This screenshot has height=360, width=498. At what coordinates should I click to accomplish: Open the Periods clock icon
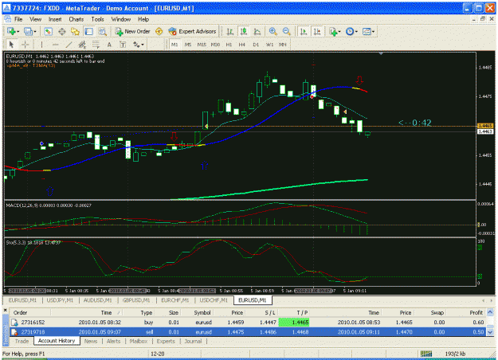pos(350,31)
